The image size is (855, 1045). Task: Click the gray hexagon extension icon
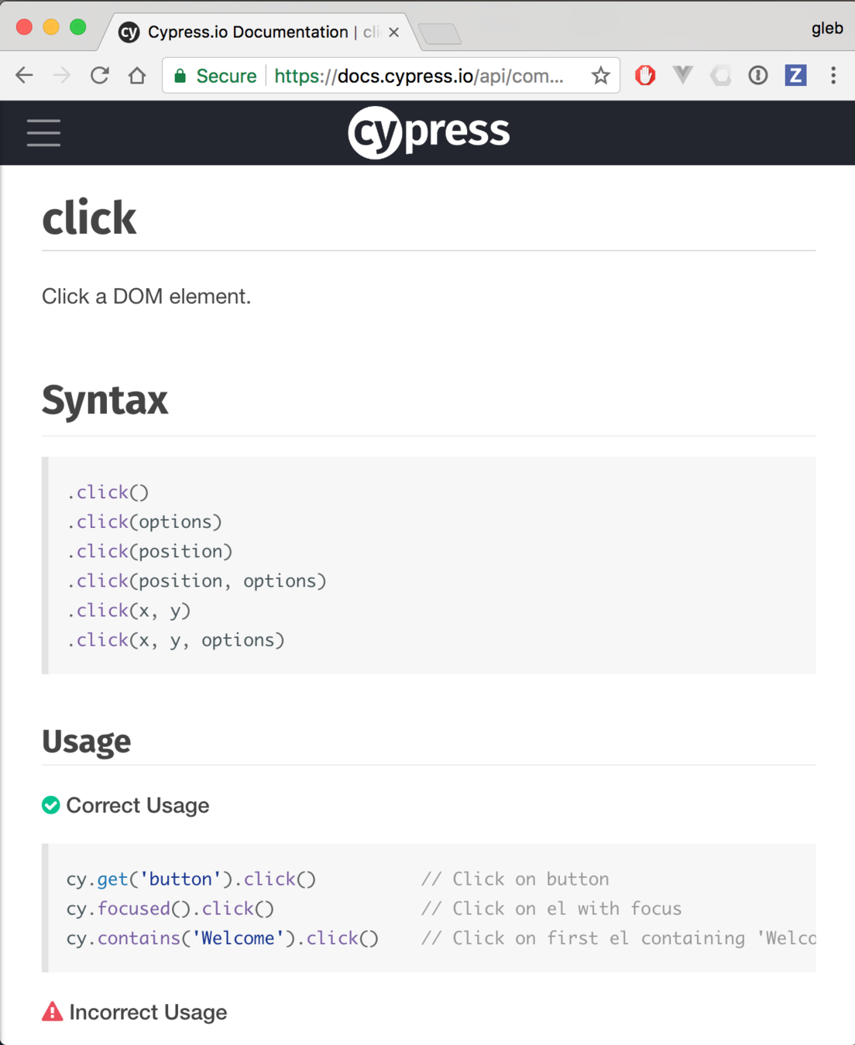coord(720,75)
